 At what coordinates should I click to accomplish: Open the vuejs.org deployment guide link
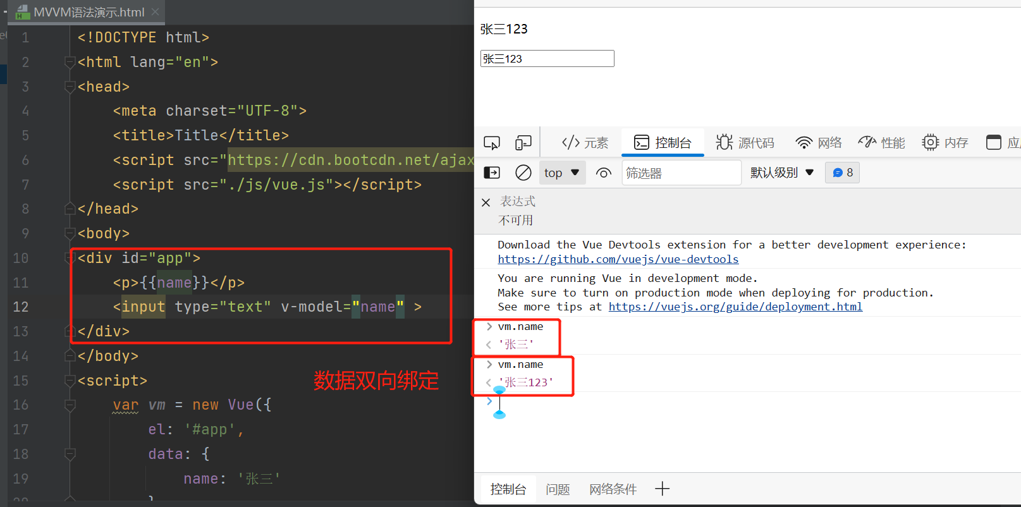click(735, 307)
